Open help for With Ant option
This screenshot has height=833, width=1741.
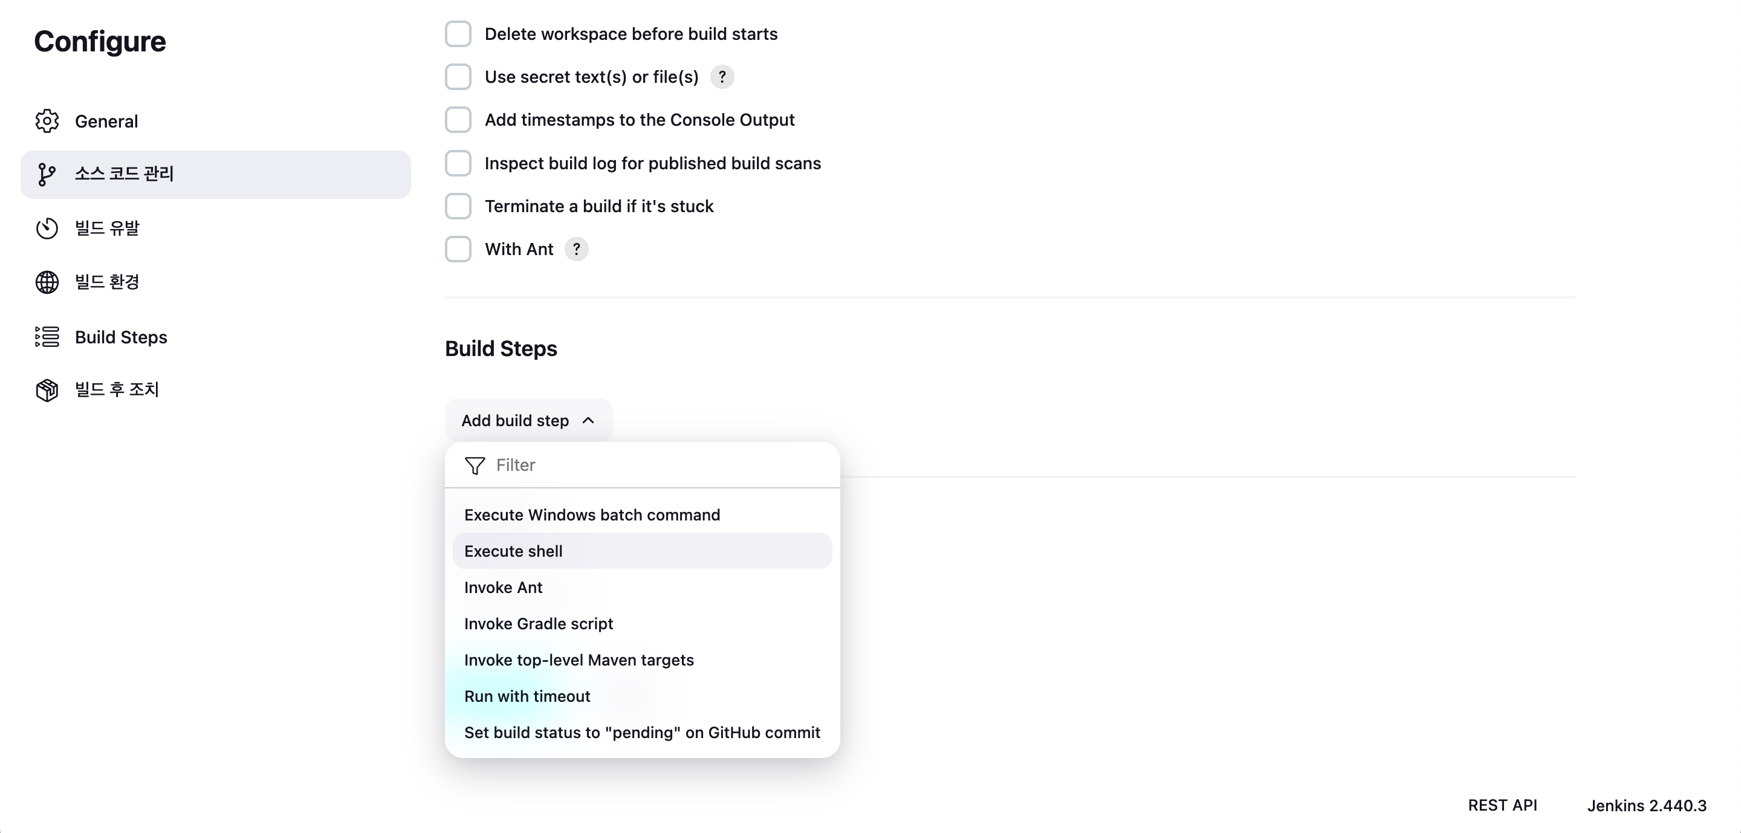coord(576,249)
